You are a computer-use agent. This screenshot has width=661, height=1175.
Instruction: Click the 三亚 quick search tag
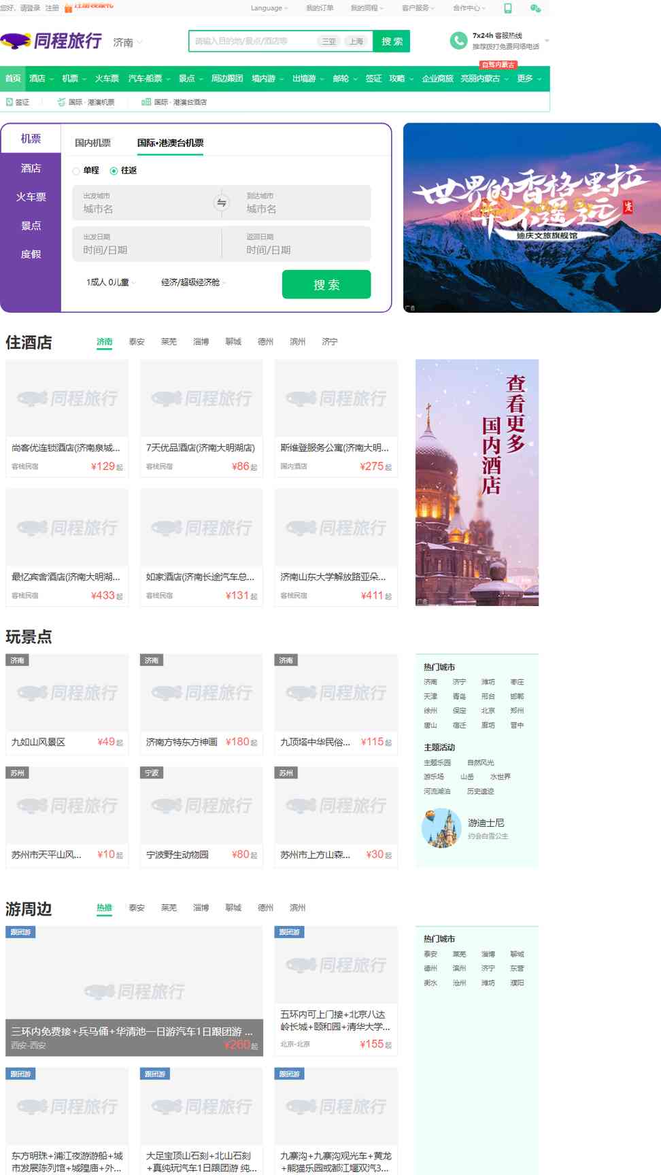point(329,41)
